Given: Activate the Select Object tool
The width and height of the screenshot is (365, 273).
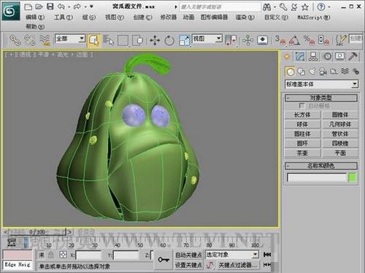Looking at the screenshot, I should 94,40.
